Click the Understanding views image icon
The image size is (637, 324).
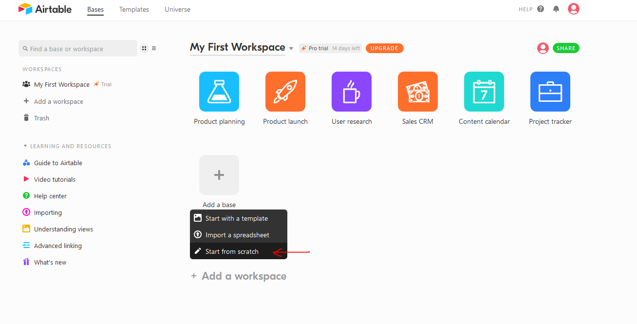(x=26, y=229)
